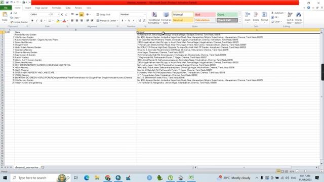Image resolution: width=324 pixels, height=182 pixels.
Task: Center text horizontally
Action: (77, 21)
